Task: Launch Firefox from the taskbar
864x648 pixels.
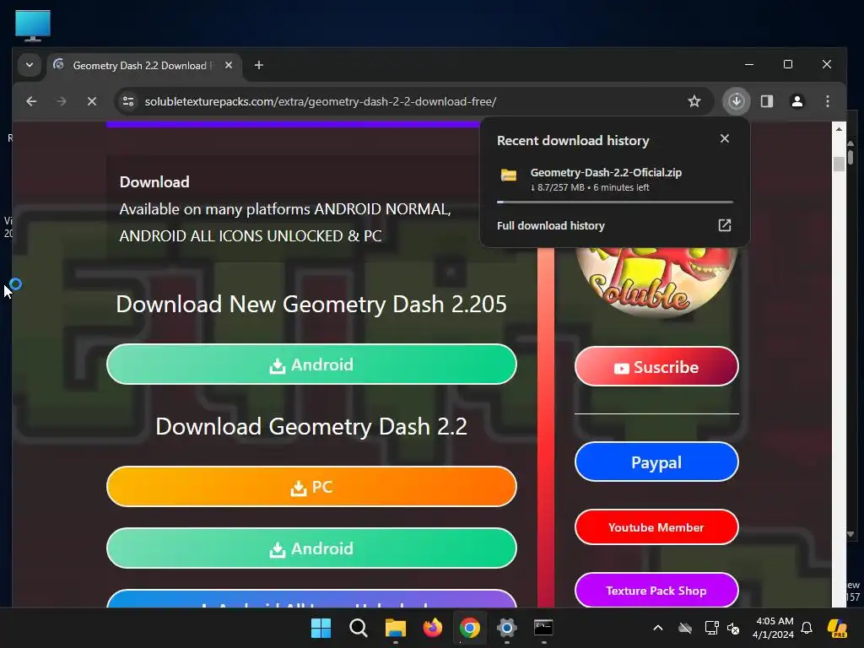Action: [x=433, y=628]
